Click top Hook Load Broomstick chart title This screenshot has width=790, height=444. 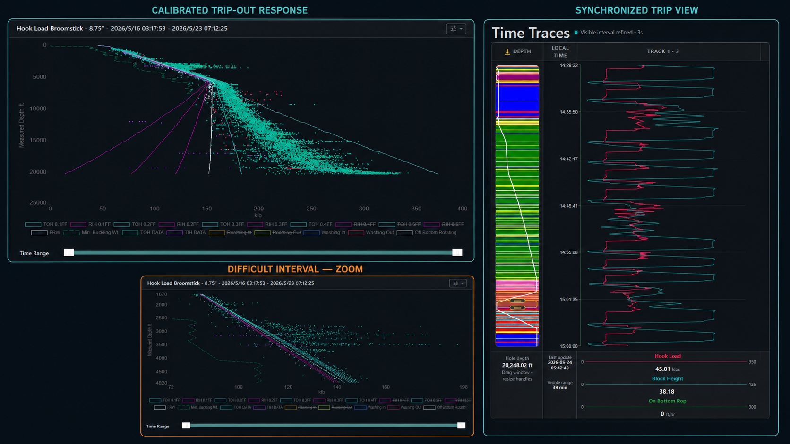click(122, 29)
